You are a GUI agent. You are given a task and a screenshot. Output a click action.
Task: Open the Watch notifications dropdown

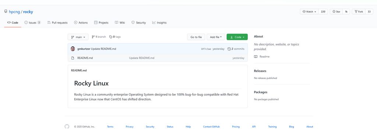point(309,11)
